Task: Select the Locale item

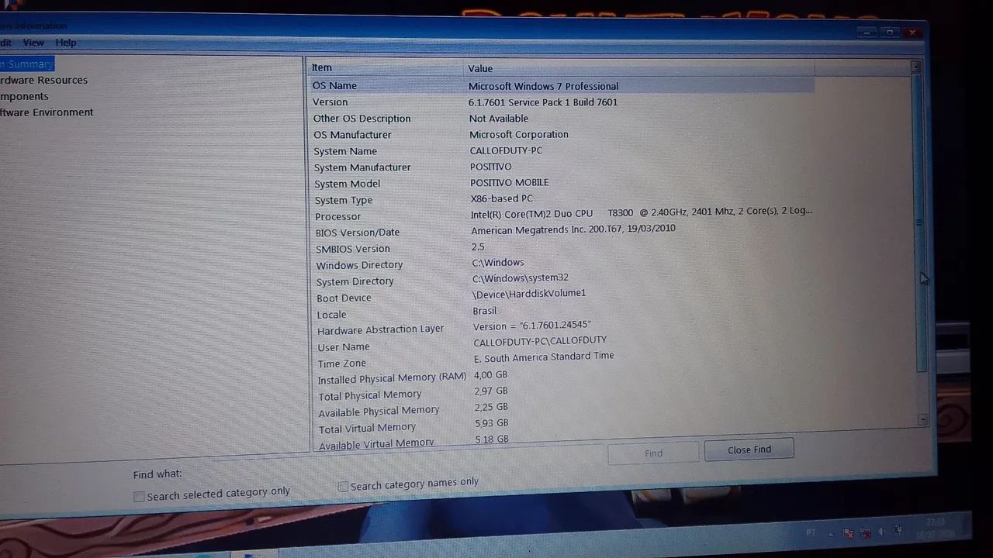Action: point(331,315)
